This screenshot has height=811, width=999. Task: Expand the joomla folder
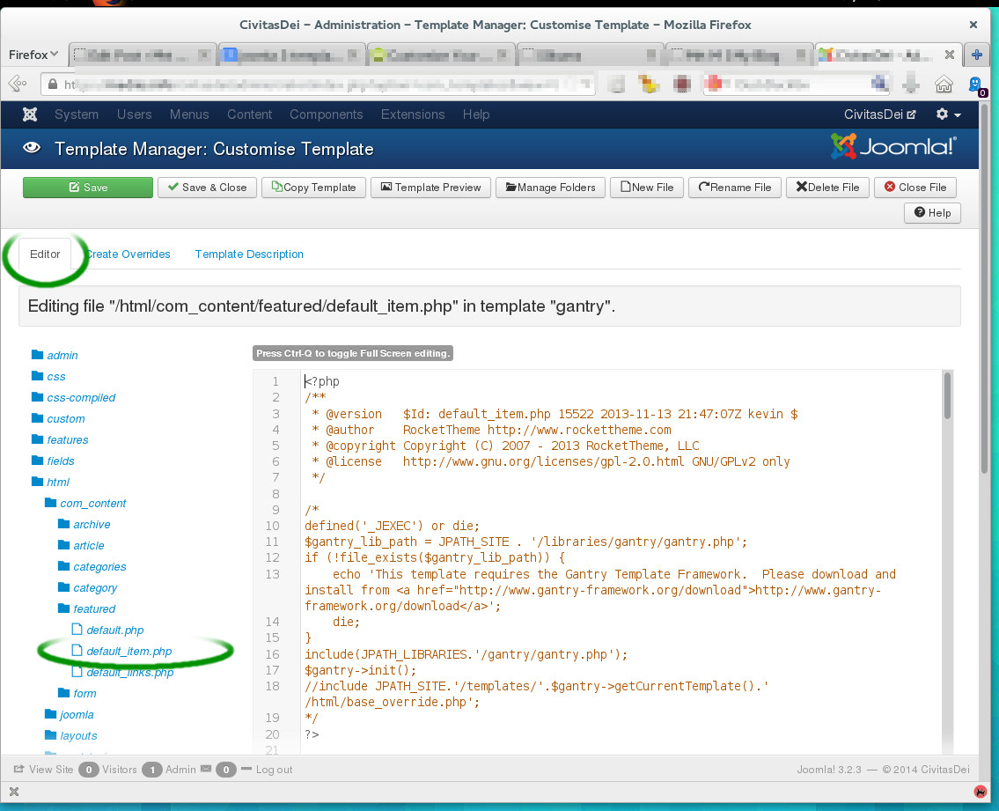(70, 714)
